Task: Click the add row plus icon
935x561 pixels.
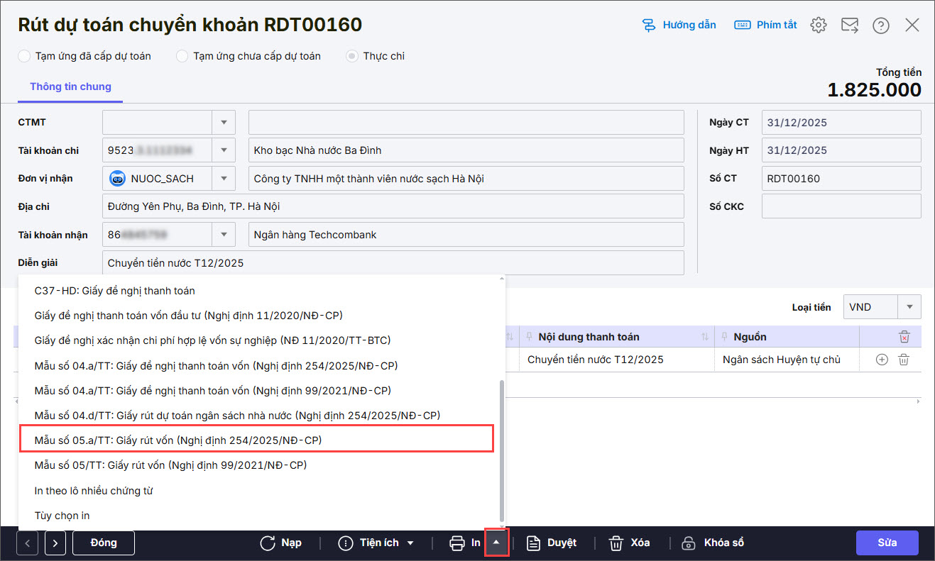Action: [882, 360]
